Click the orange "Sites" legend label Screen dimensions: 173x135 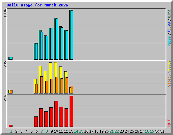(x=169, y=82)
